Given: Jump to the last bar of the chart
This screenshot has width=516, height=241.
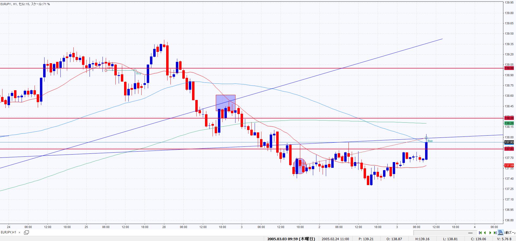Looking at the screenshot, I should (495, 233).
